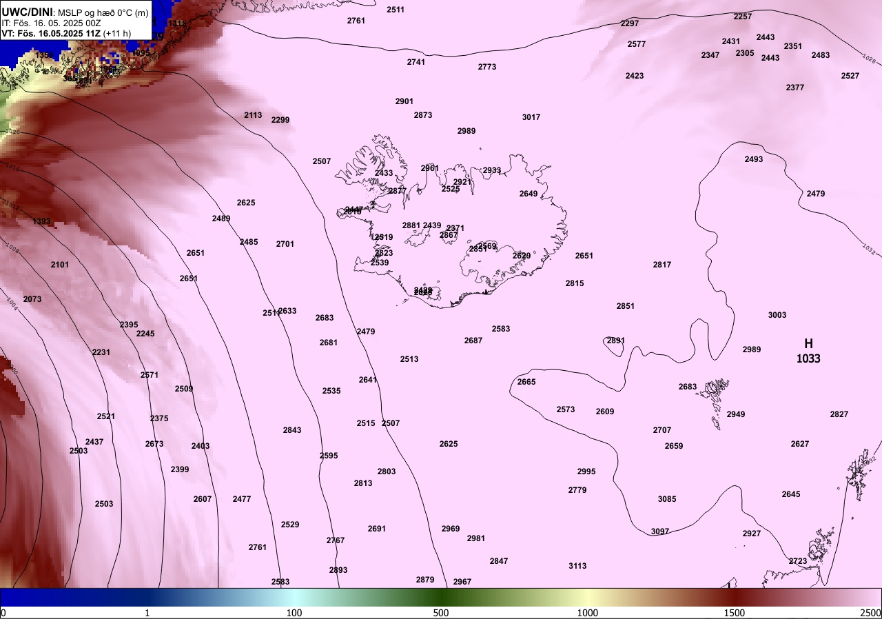
Task: Click the value 2437 in lower left
Action: (94, 442)
